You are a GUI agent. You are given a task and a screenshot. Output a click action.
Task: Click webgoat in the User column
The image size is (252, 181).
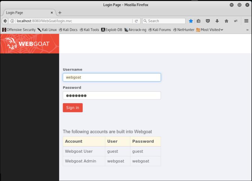pyautogui.click(x=116, y=161)
